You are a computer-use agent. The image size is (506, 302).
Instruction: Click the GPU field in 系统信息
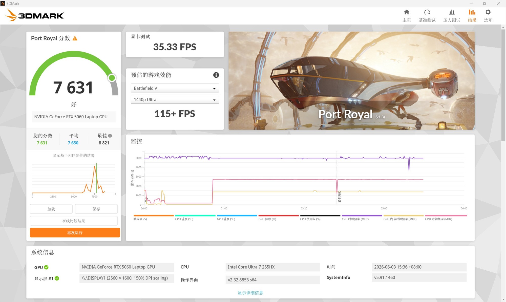point(126,267)
